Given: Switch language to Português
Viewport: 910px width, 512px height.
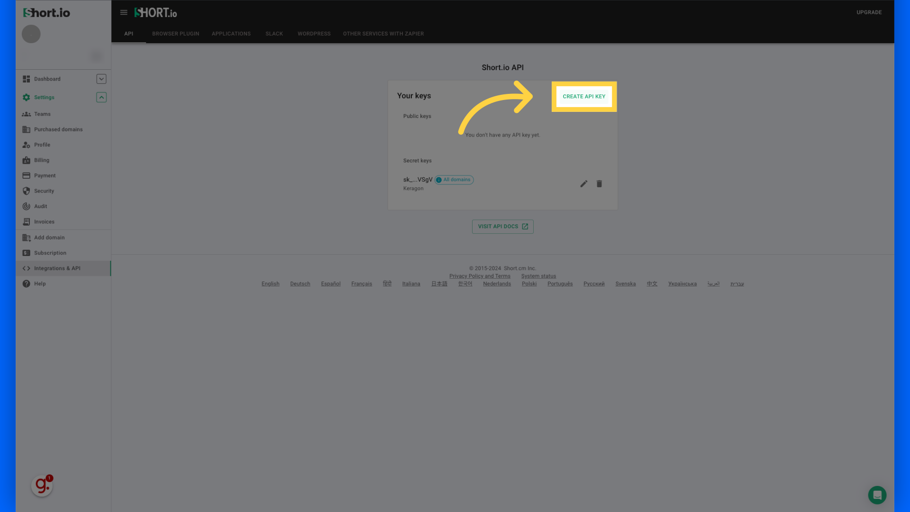Looking at the screenshot, I should pyautogui.click(x=560, y=284).
